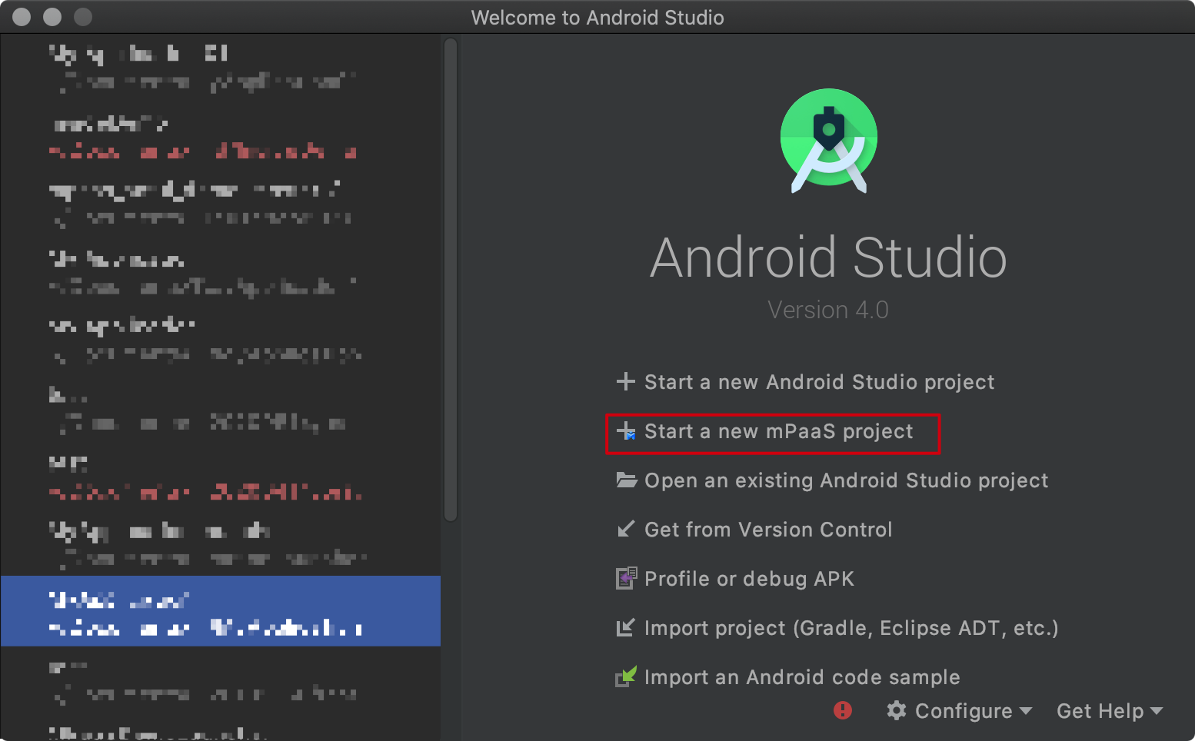Click the open folder icon for existing project
Image resolution: width=1195 pixels, height=741 pixels.
627,480
